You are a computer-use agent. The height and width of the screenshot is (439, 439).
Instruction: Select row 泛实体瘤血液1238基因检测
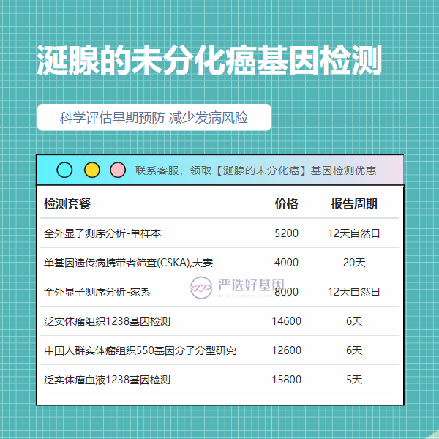[x=219, y=380]
